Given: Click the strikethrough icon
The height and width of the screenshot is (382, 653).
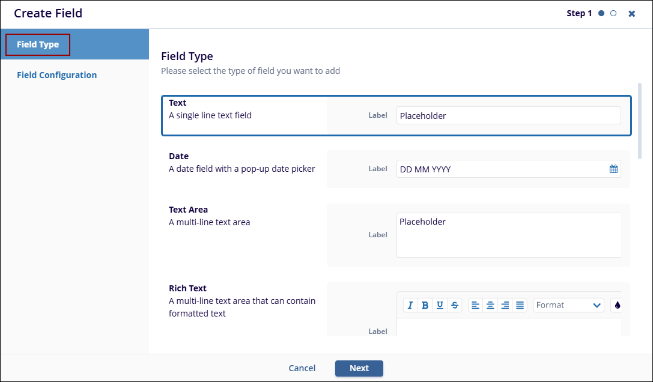Looking at the screenshot, I should tap(455, 305).
